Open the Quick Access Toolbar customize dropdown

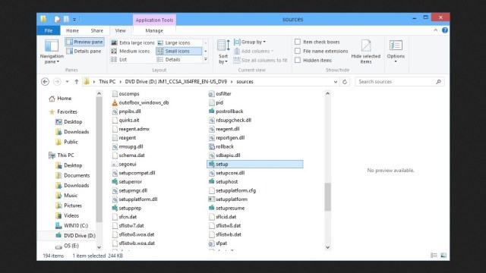74,19
